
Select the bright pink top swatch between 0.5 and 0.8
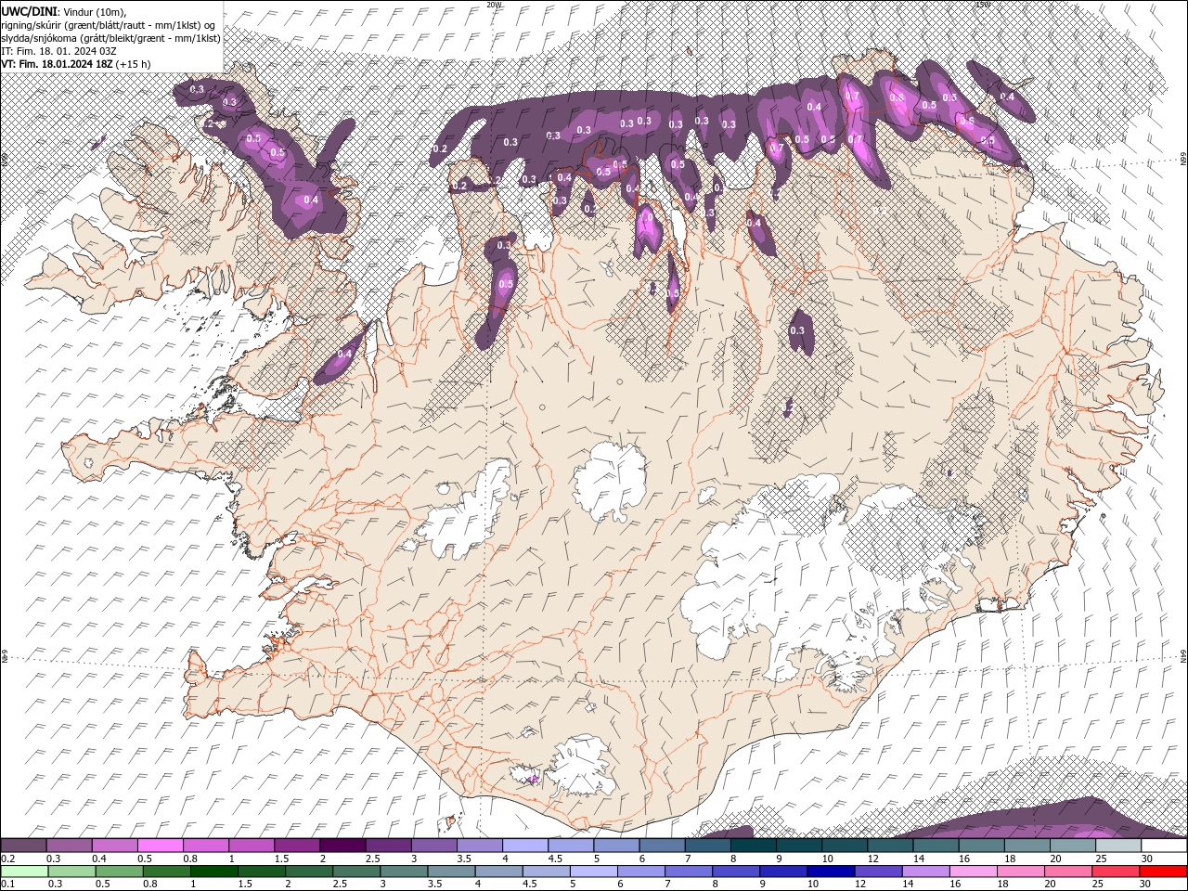tap(160, 846)
